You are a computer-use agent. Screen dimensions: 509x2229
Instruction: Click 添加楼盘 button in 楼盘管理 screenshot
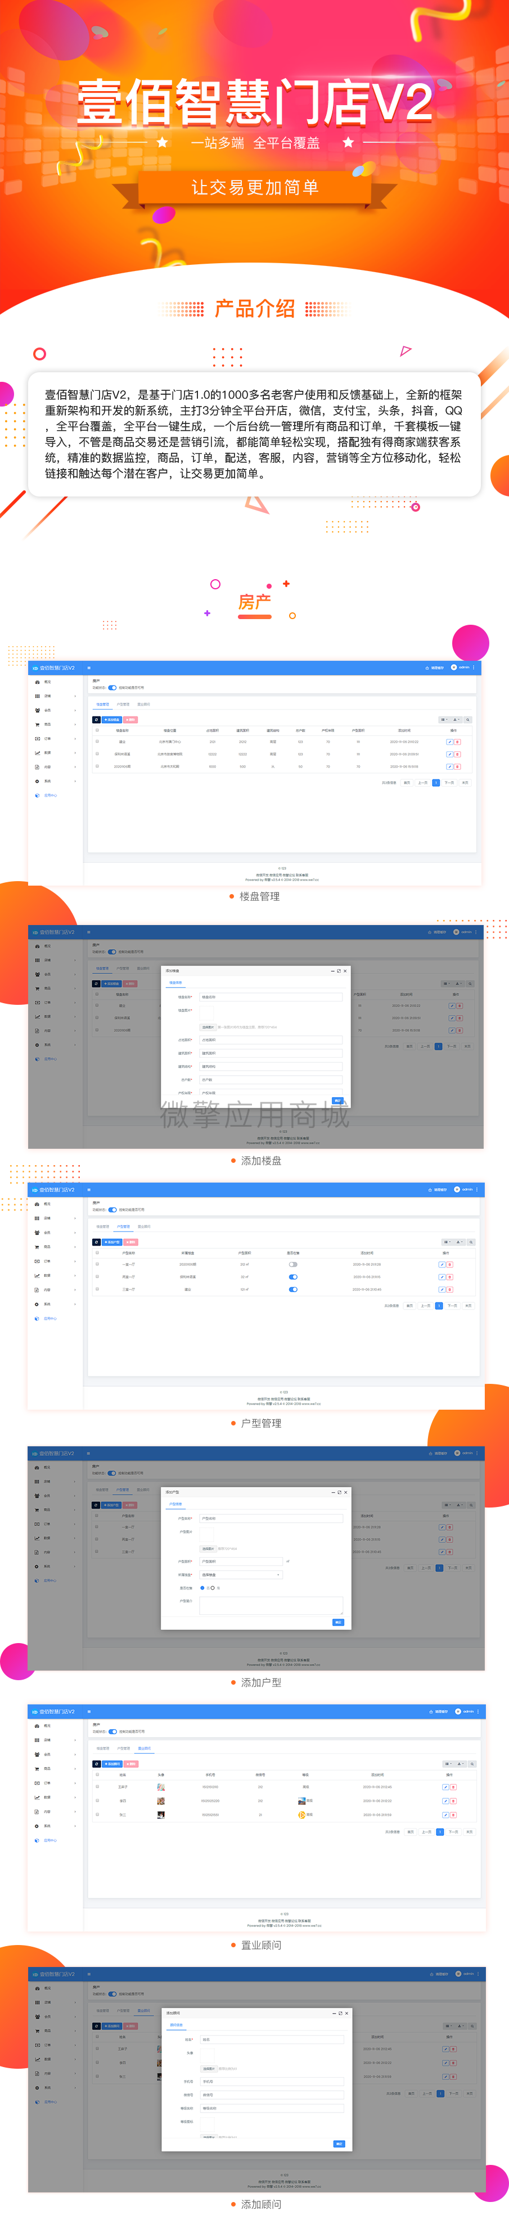112,720
